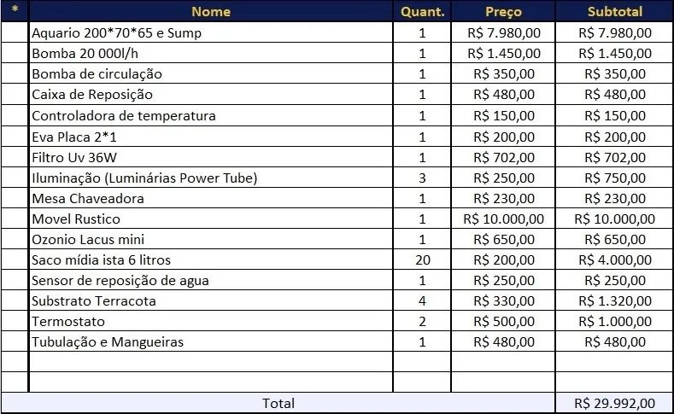Image resolution: width=674 pixels, height=414 pixels.
Task: Click the Total label row
Action: pos(278,403)
